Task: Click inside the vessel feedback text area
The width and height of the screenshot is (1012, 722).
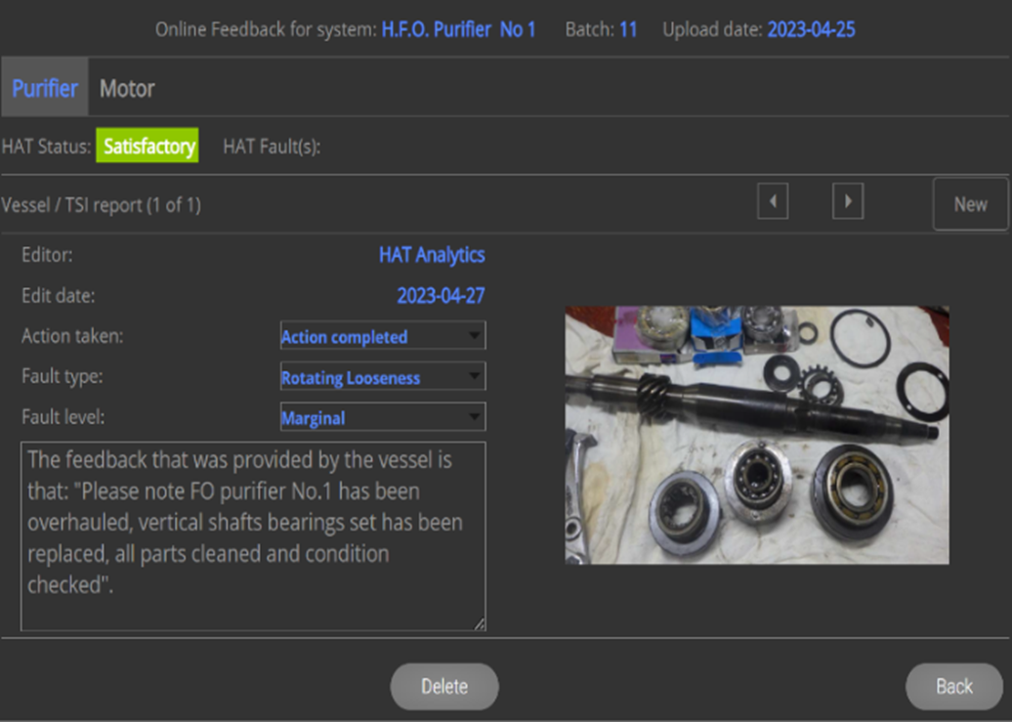Action: coord(252,535)
